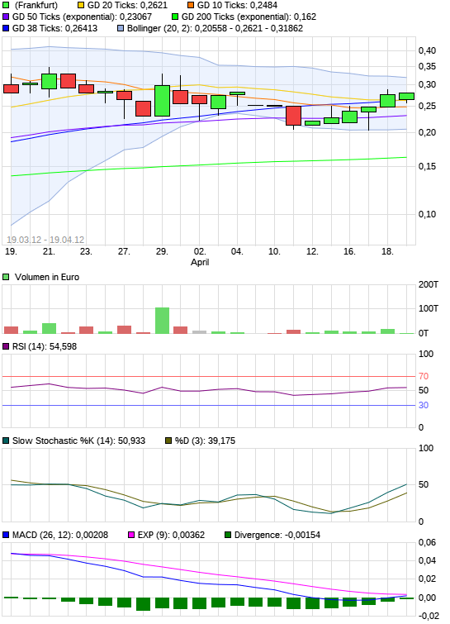The height and width of the screenshot is (624, 450).
Task: Click the '10.' date axis label
Action: (274, 251)
